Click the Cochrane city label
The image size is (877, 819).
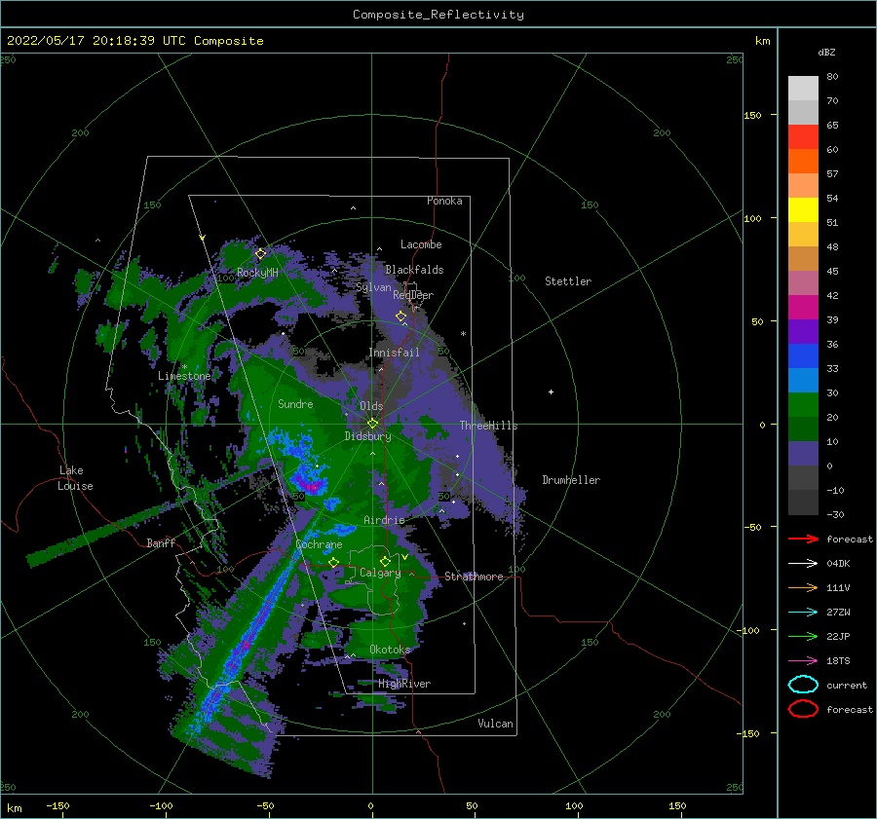tap(319, 544)
